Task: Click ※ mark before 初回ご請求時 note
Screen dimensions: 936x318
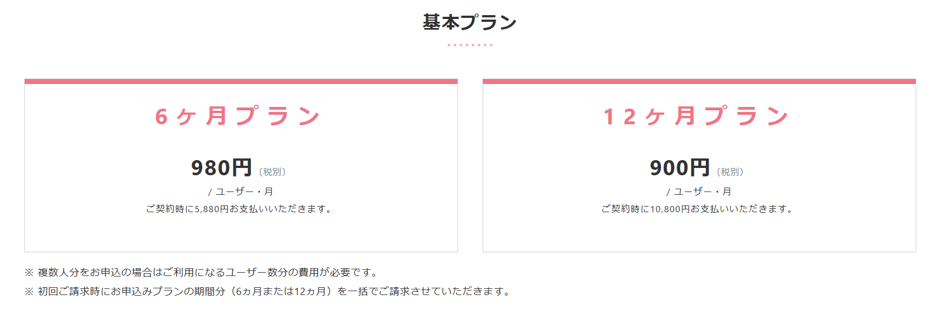Action: [29, 292]
